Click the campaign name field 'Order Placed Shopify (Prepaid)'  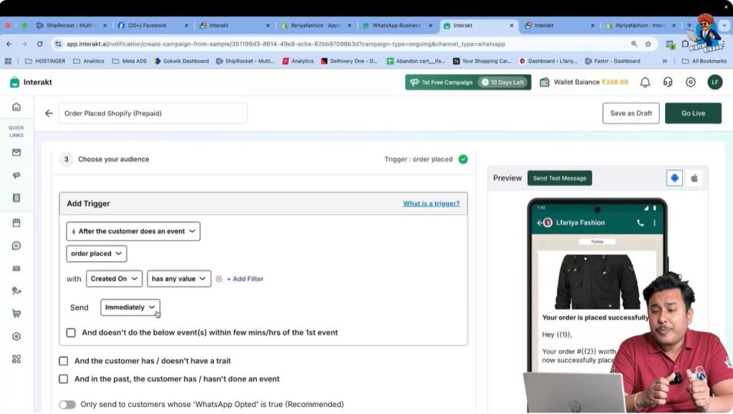click(x=152, y=112)
